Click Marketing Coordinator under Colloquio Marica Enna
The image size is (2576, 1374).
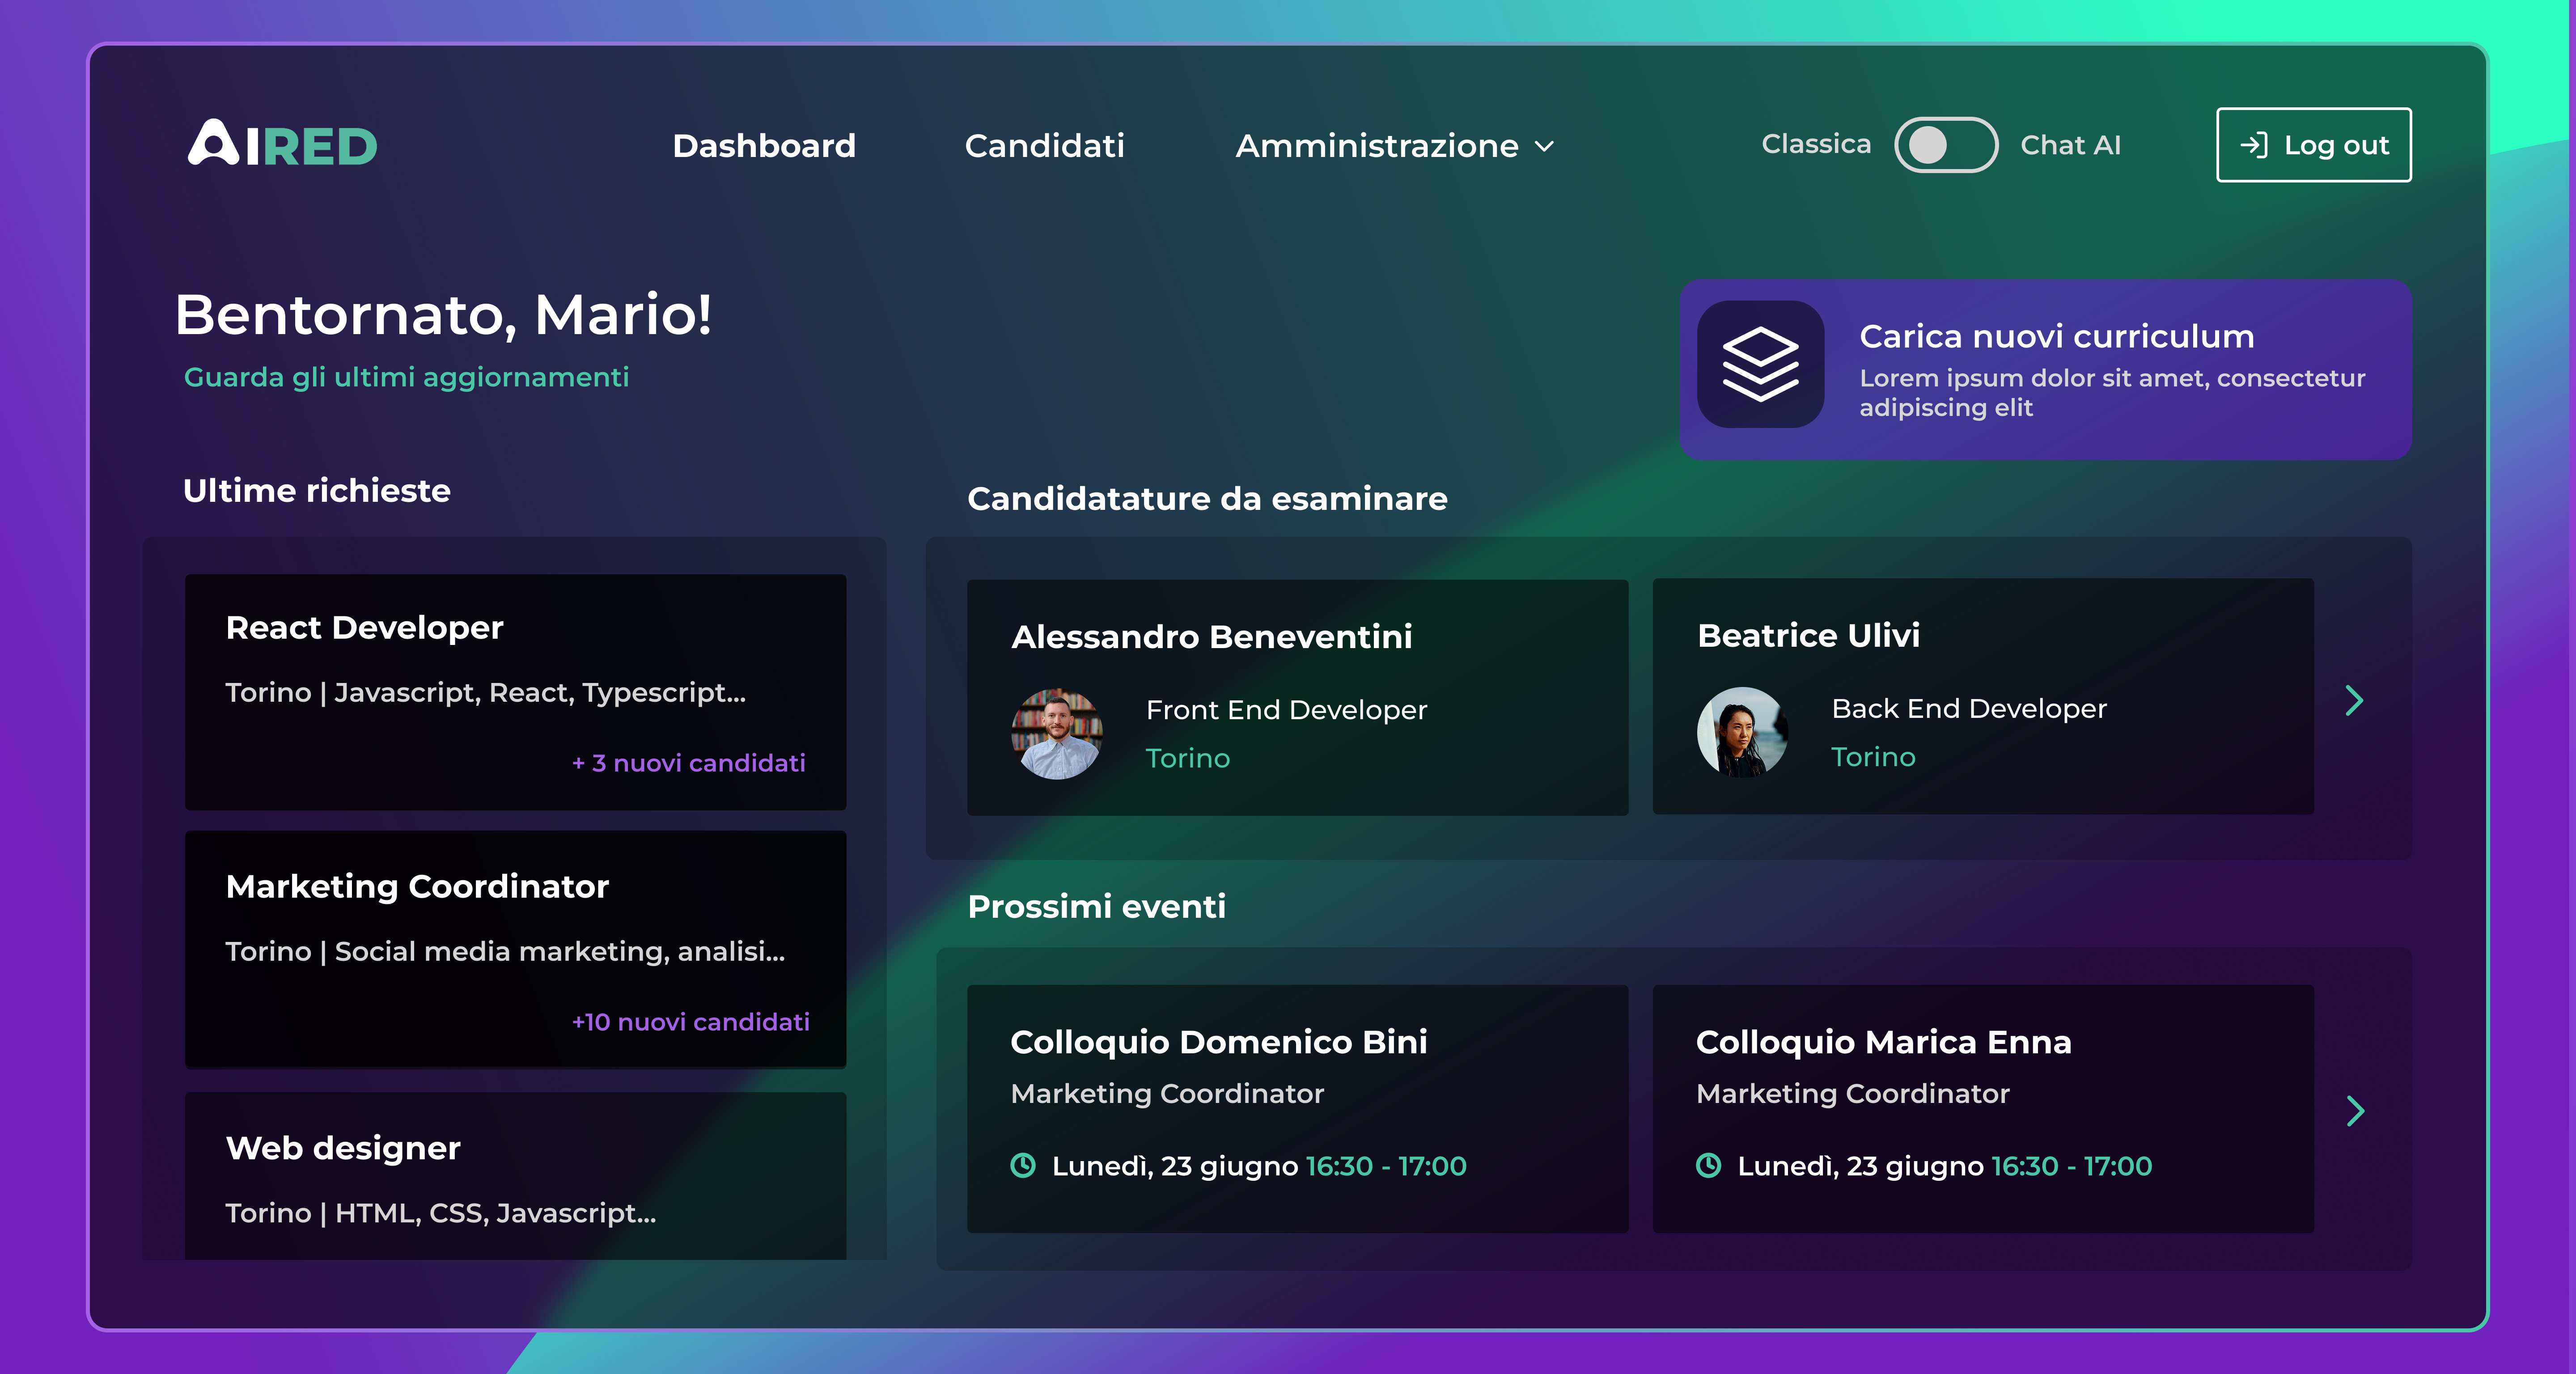pos(1853,1094)
